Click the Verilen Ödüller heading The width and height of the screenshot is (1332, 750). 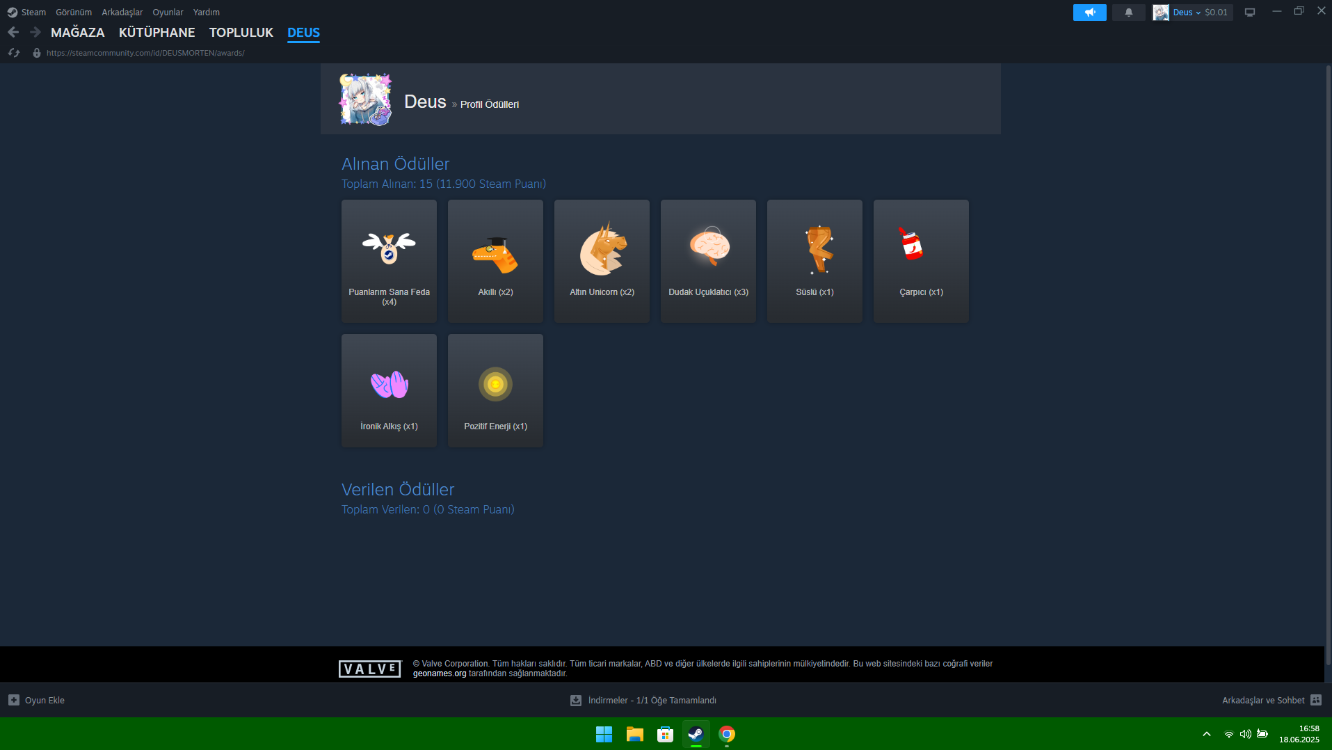coord(398,490)
